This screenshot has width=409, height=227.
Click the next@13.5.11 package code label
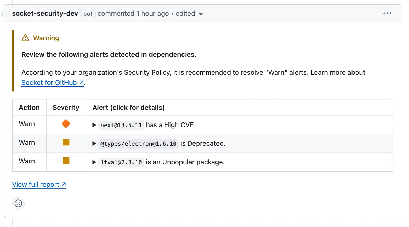point(121,125)
